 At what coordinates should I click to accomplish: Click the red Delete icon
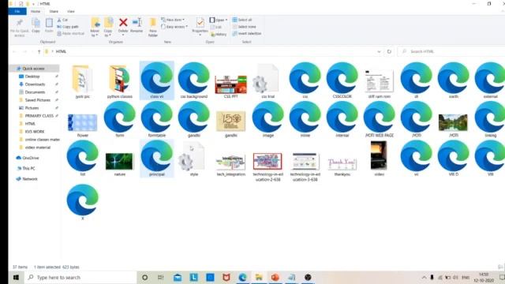coord(123,23)
